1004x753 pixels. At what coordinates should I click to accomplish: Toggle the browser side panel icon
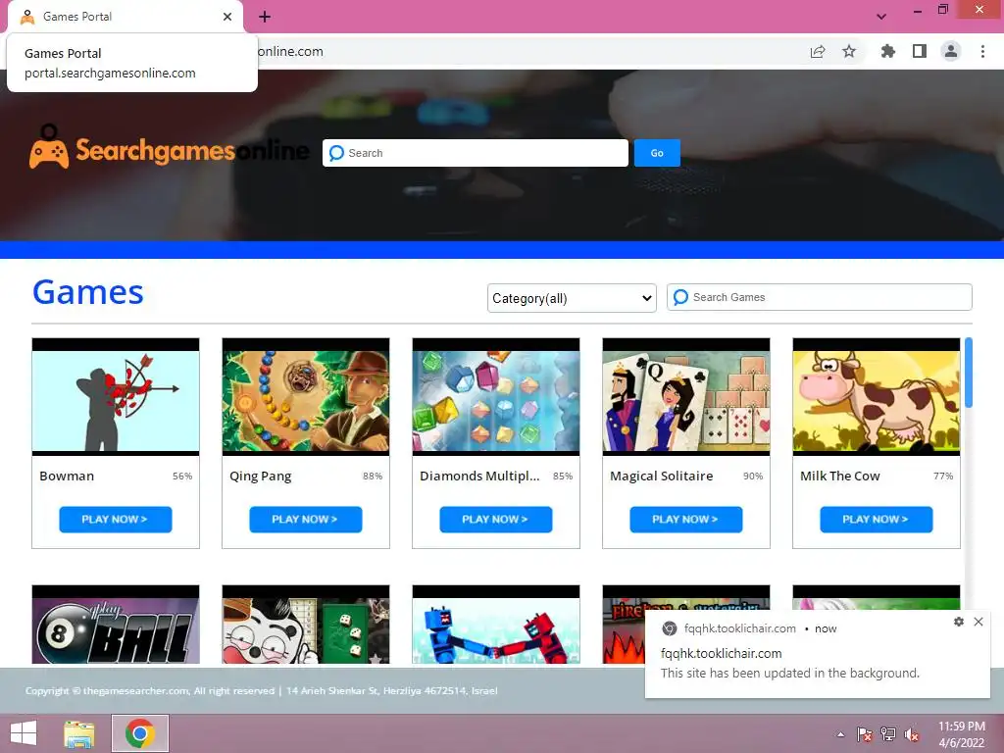pos(920,51)
